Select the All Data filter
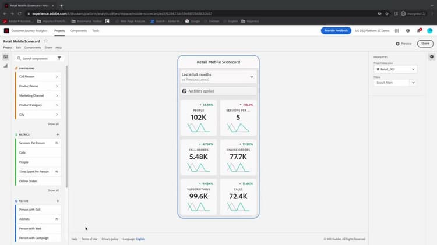This screenshot has width=437, height=245. click(38, 219)
